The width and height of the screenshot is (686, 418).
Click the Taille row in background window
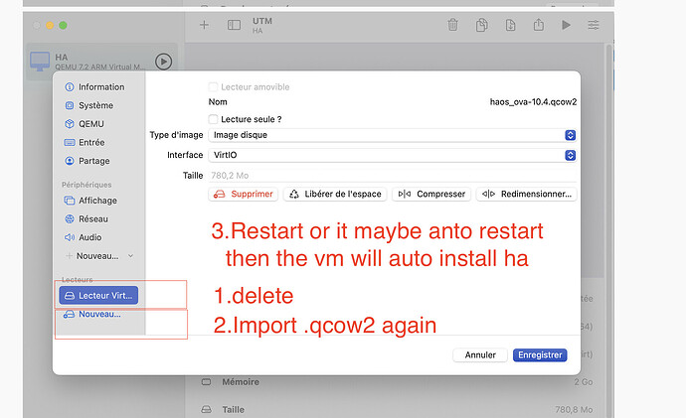(397, 410)
